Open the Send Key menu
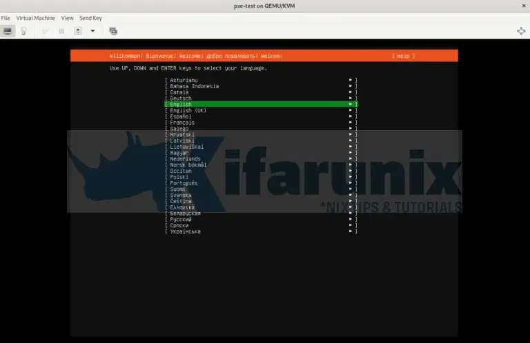The width and height of the screenshot is (530, 343). 90,18
